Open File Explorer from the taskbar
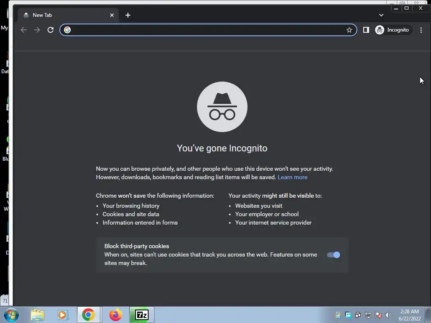 tap(37, 315)
